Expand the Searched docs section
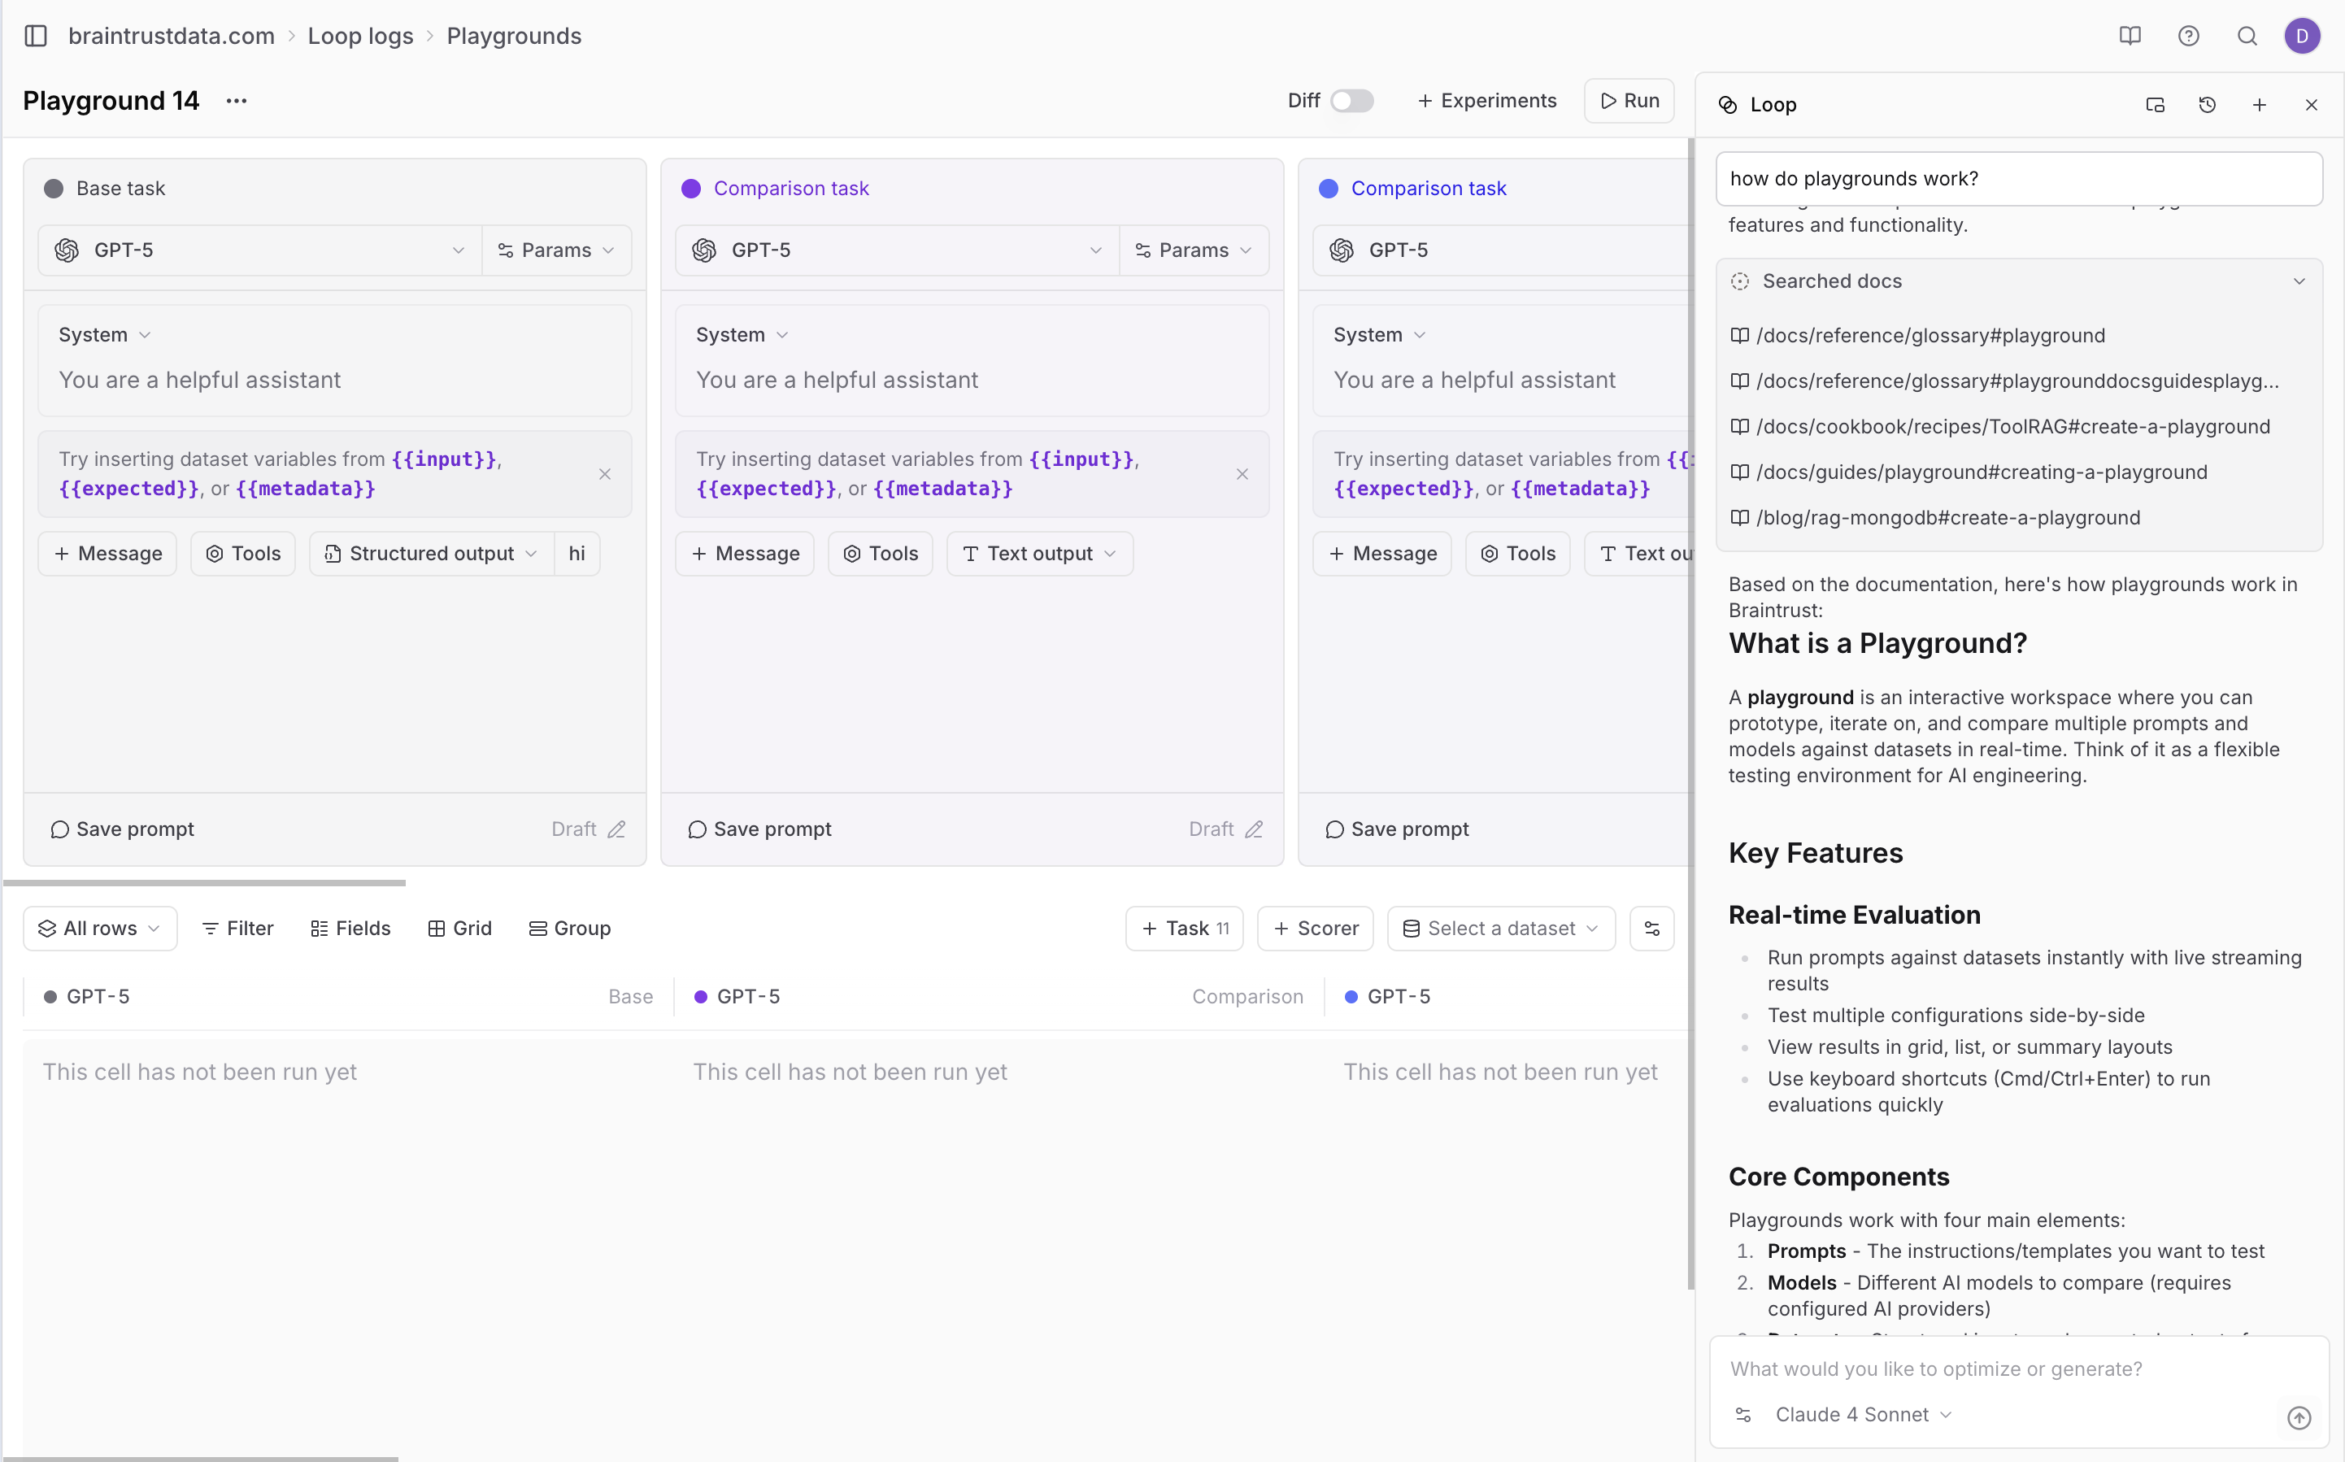Screen dimensions: 2345x1462 pyautogui.click(x=2299, y=281)
